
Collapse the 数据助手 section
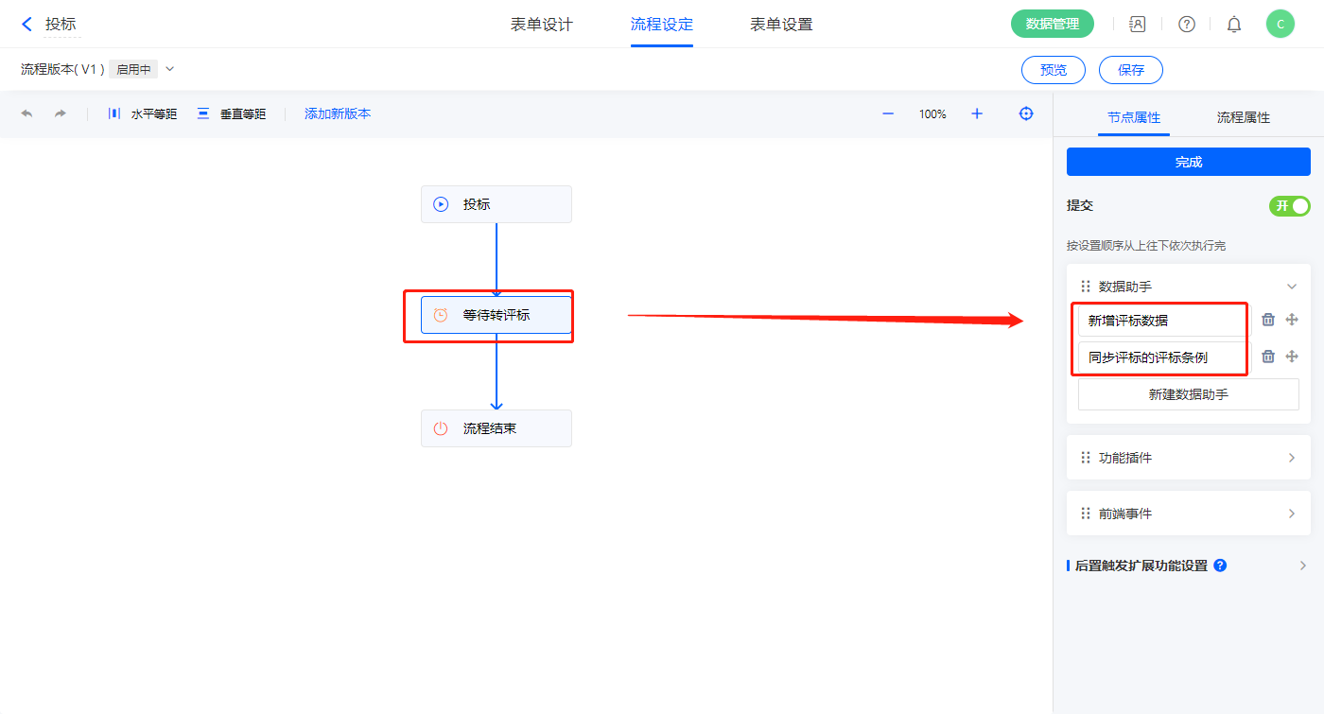(x=1292, y=287)
